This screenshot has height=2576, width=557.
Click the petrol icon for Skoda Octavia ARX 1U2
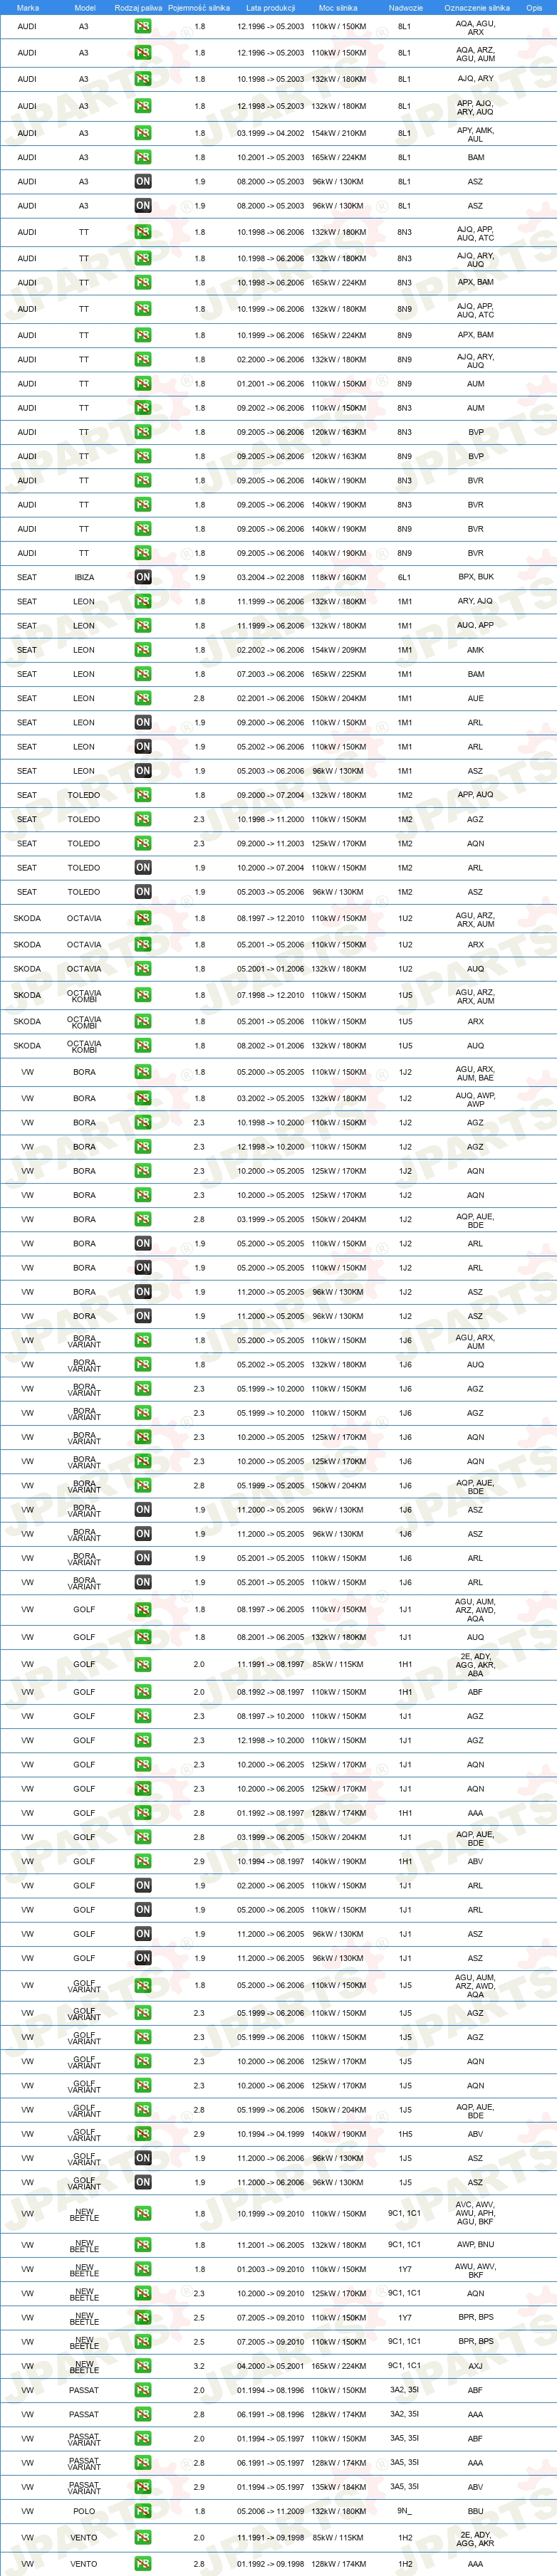pos(143,944)
